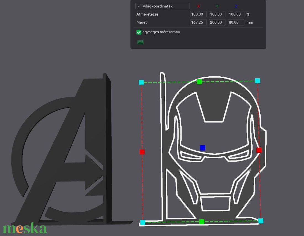Grab the blue Z-axis scale handle
This screenshot has height=236, width=304.
pos(202,148)
